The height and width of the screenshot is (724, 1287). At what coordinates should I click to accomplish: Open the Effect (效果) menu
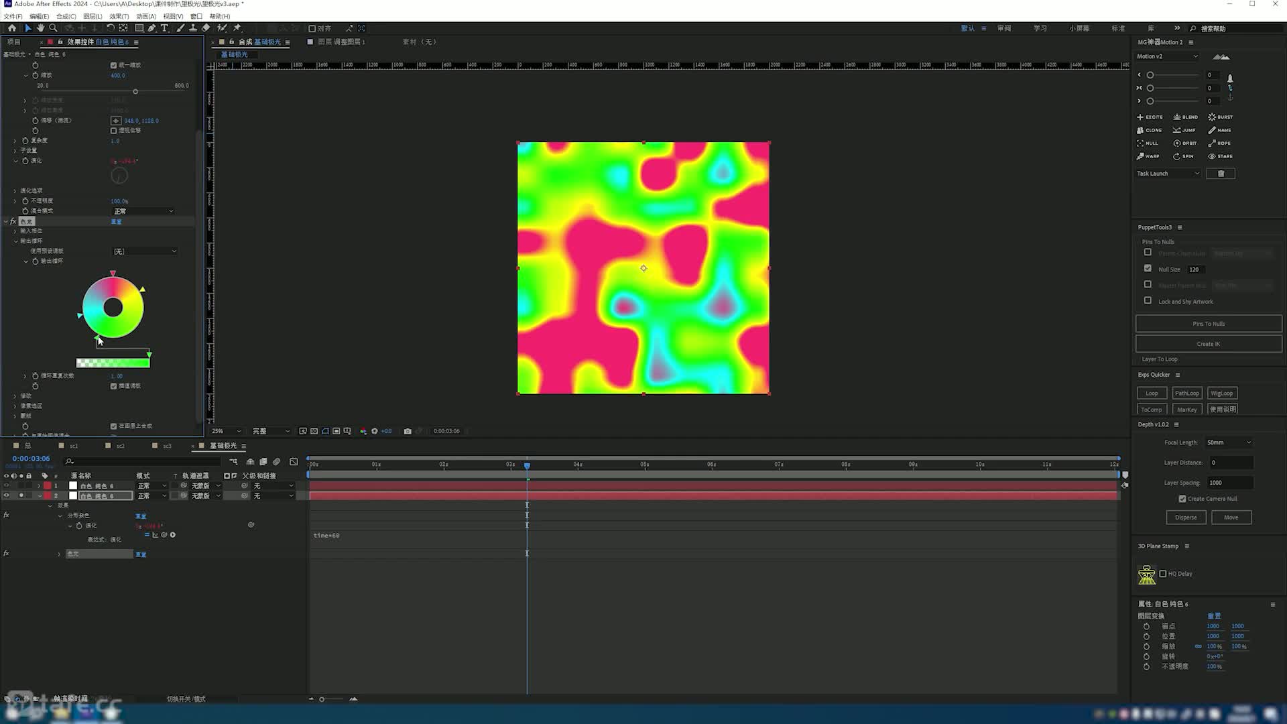[x=119, y=16]
